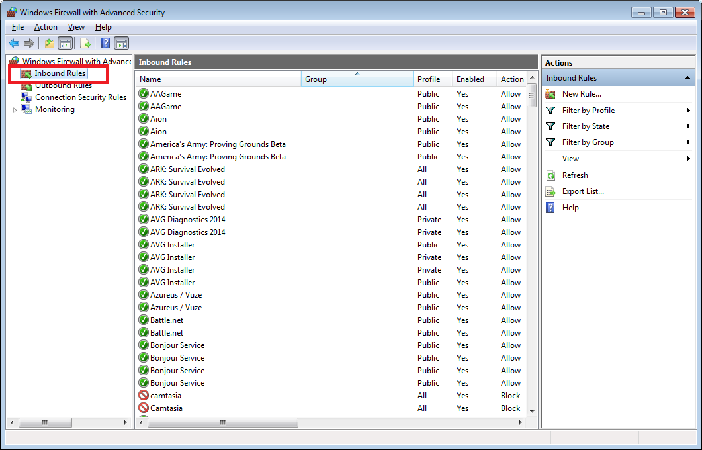Click the Filter by State funnel icon
The height and width of the screenshot is (450, 702).
point(550,126)
